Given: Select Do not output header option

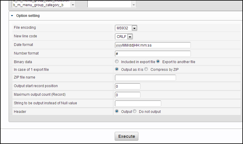Looking at the screenshot, I should click(135, 111).
